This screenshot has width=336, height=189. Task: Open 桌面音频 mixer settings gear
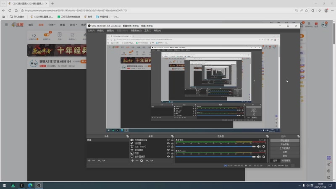point(264,146)
